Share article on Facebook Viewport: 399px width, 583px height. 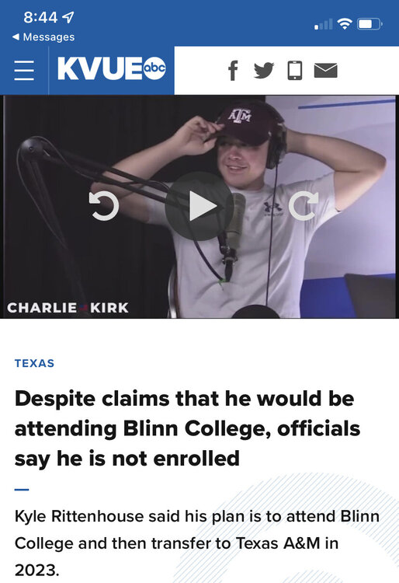(x=233, y=70)
